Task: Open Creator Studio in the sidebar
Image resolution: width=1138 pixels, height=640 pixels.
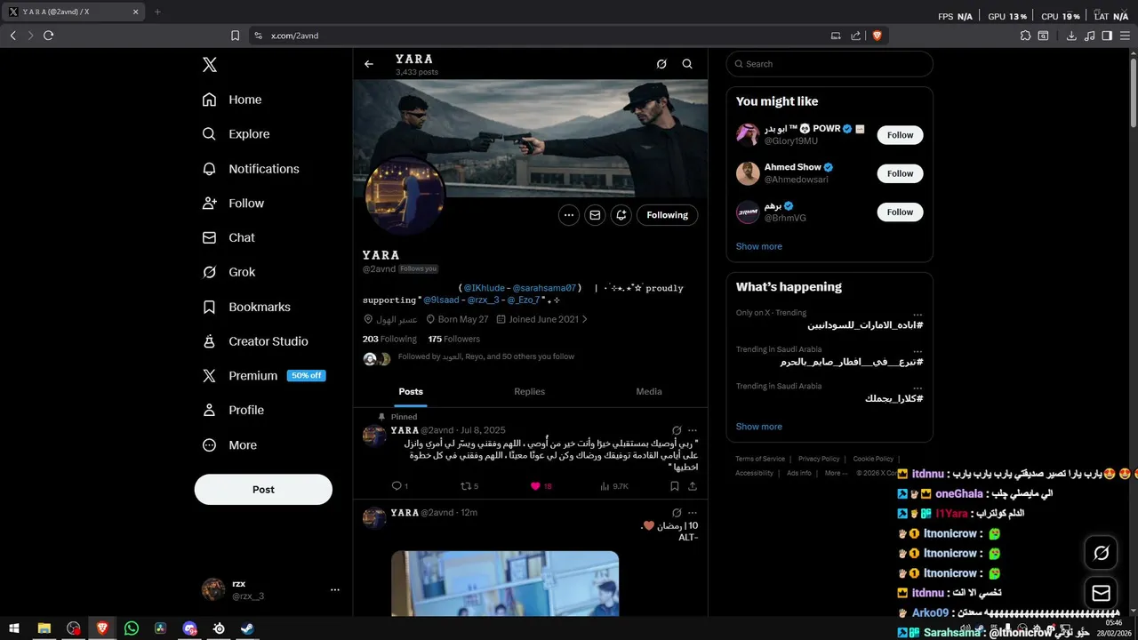Action: pyautogui.click(x=255, y=341)
